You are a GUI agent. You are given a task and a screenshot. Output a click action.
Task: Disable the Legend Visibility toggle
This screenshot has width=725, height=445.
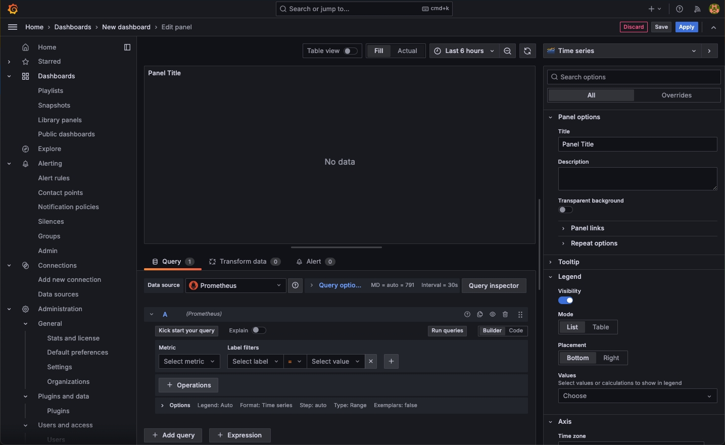565,300
